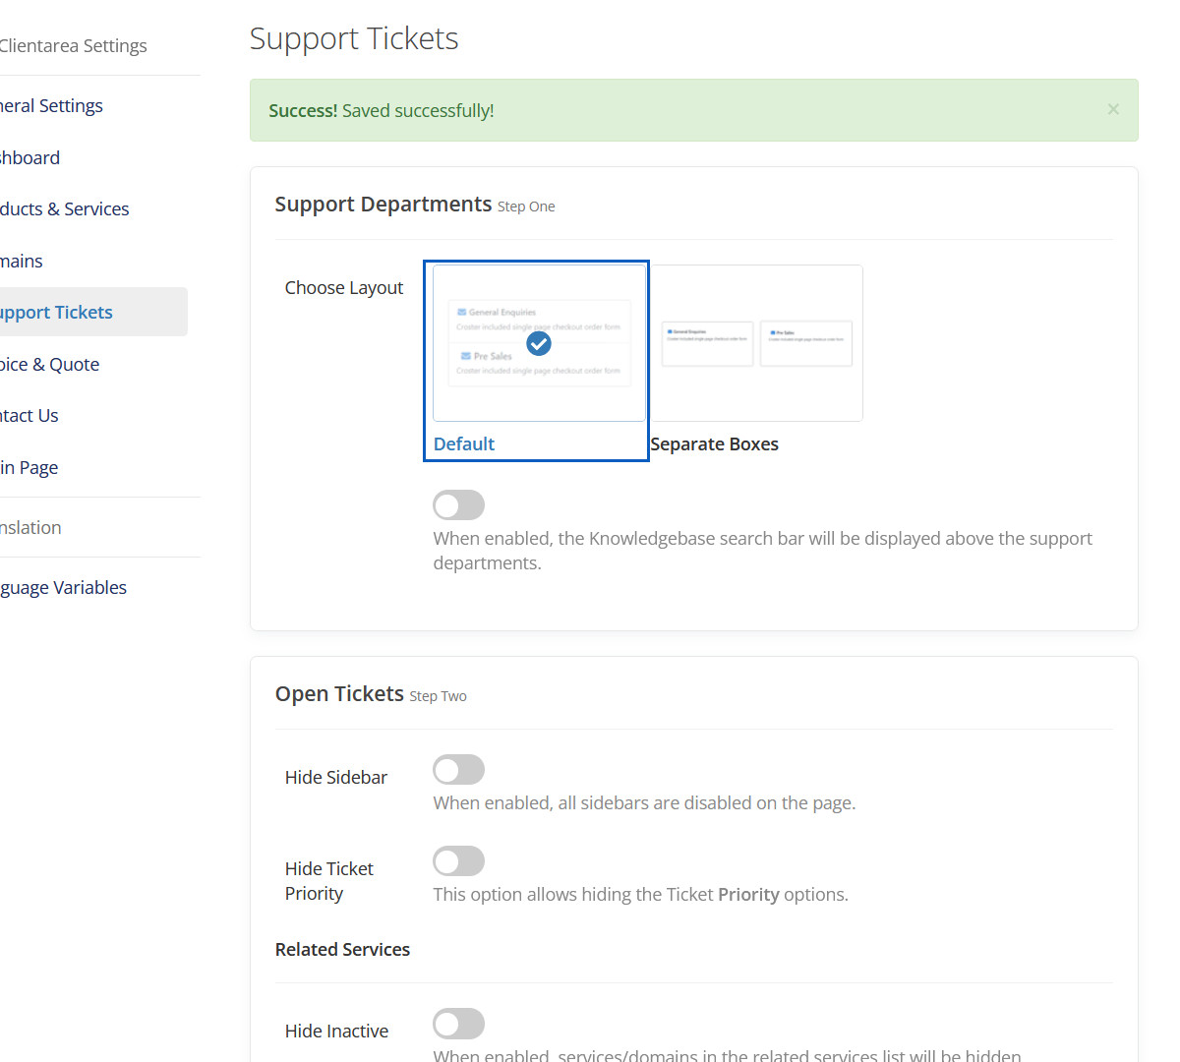This screenshot has width=1180, height=1062.
Task: Click the Default layout label
Action: click(x=464, y=444)
